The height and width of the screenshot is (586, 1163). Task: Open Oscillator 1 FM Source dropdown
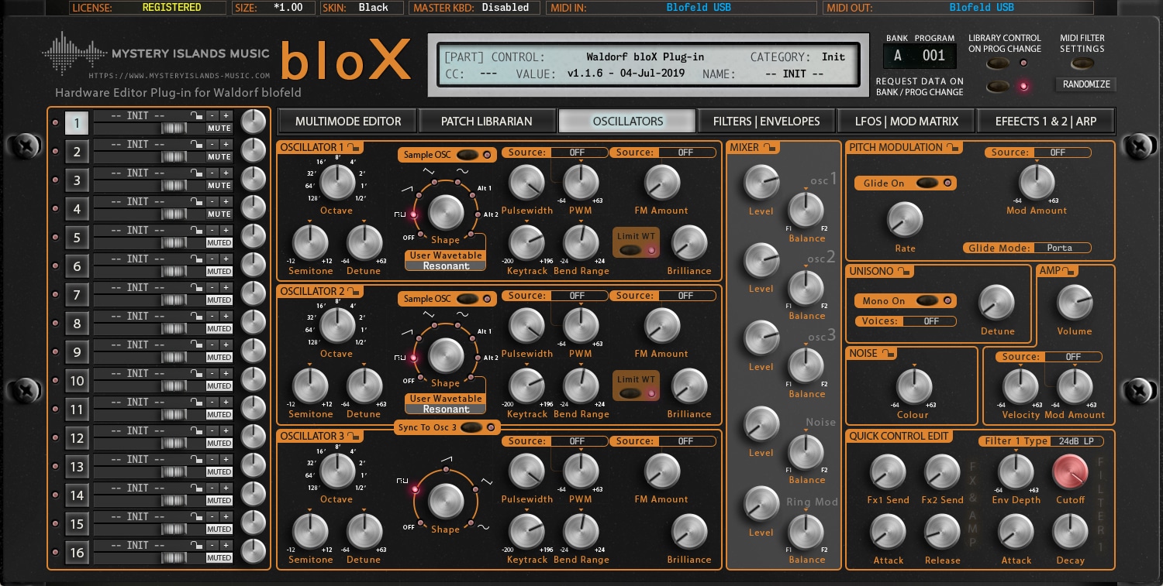tap(686, 152)
